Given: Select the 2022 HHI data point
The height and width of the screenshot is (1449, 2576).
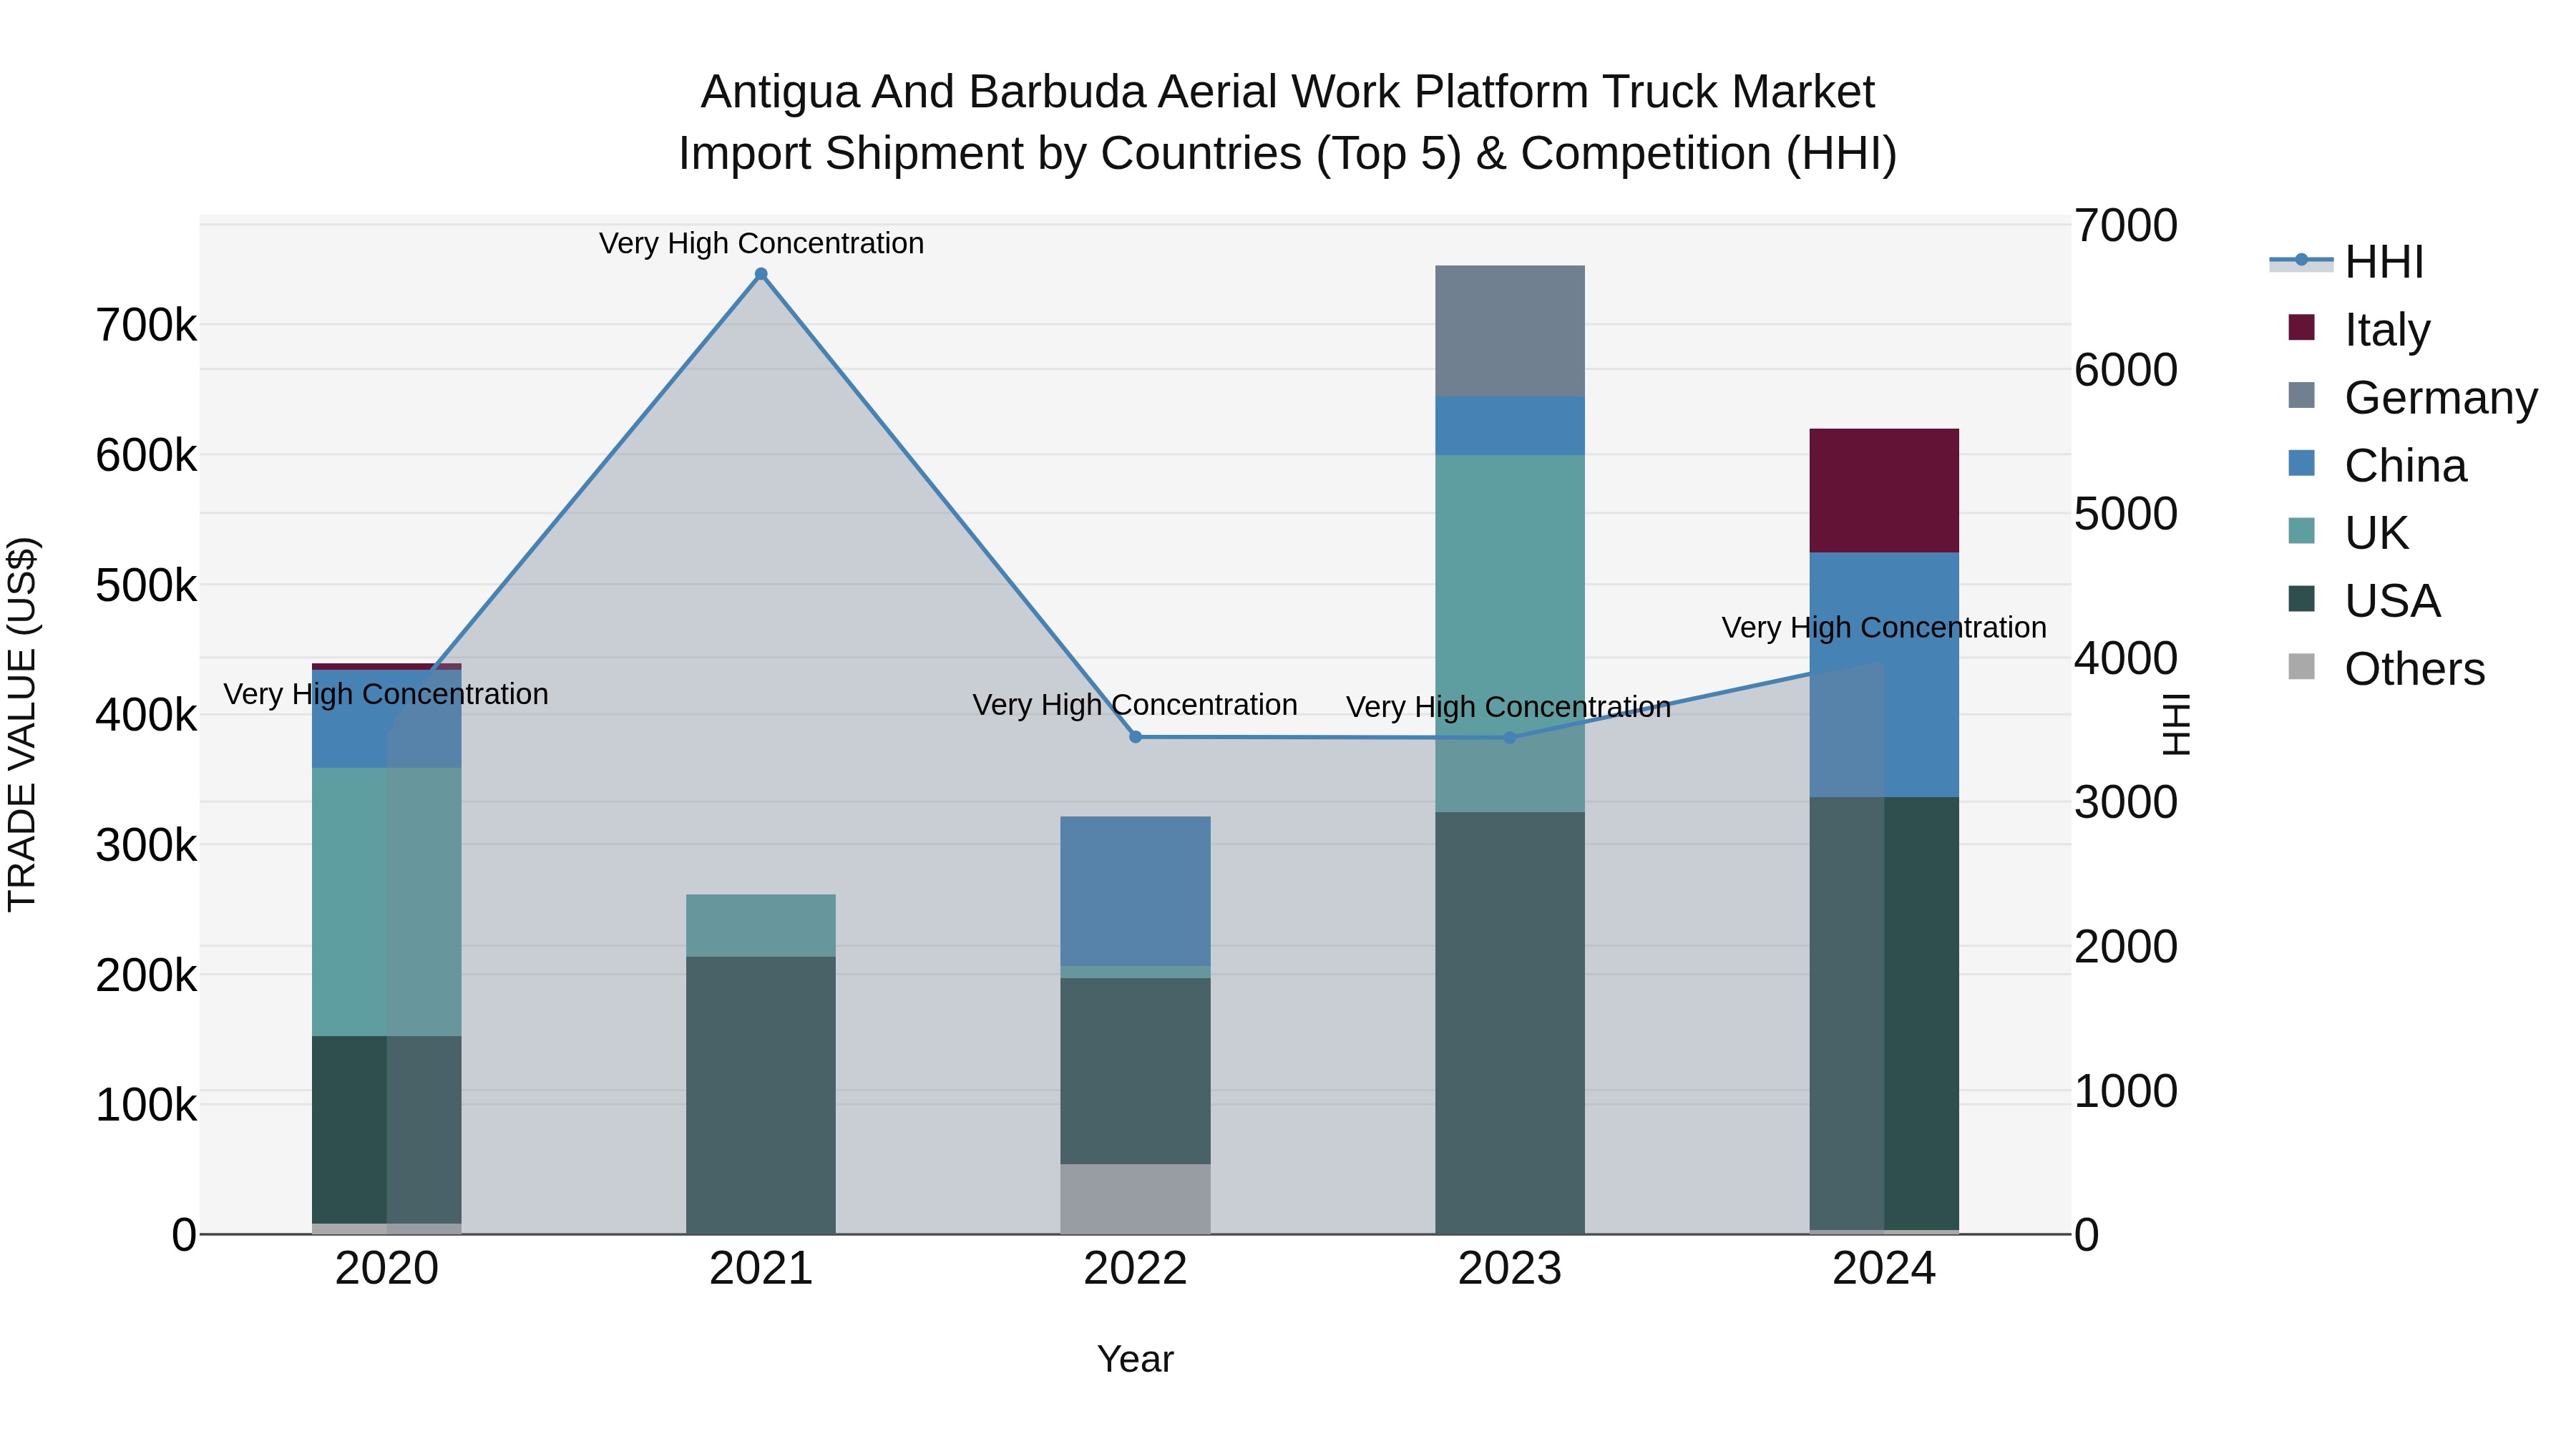Looking at the screenshot, I should tap(1135, 737).
